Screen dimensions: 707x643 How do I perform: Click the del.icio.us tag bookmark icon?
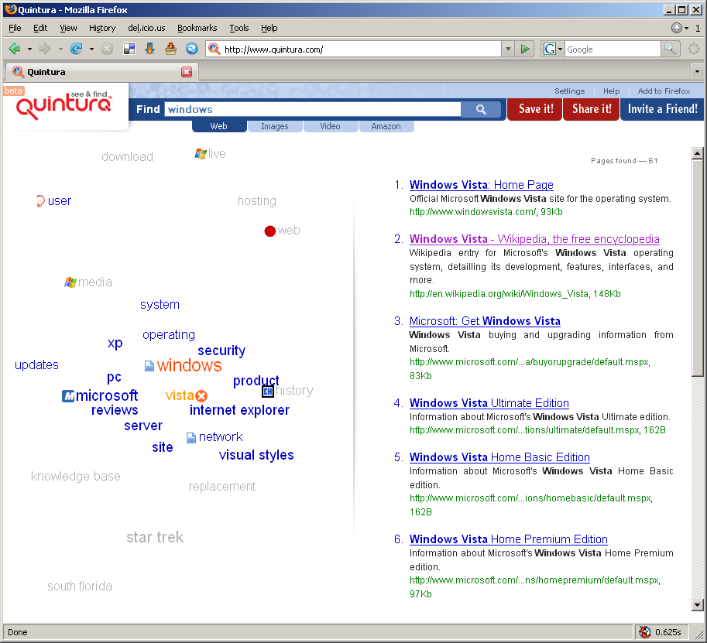(x=170, y=49)
